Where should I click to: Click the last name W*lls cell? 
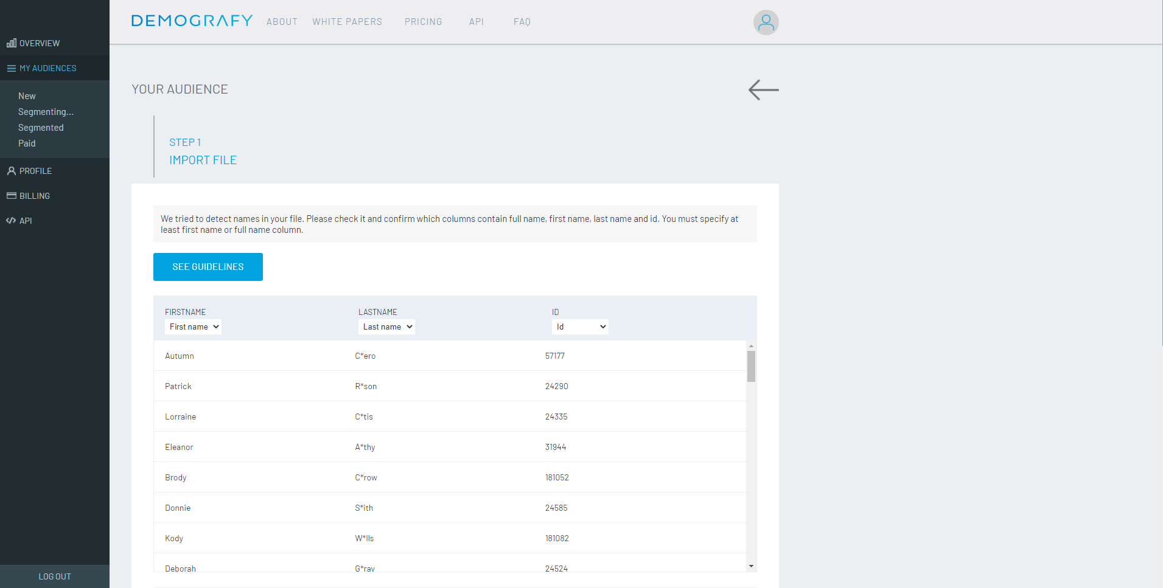pyautogui.click(x=365, y=538)
